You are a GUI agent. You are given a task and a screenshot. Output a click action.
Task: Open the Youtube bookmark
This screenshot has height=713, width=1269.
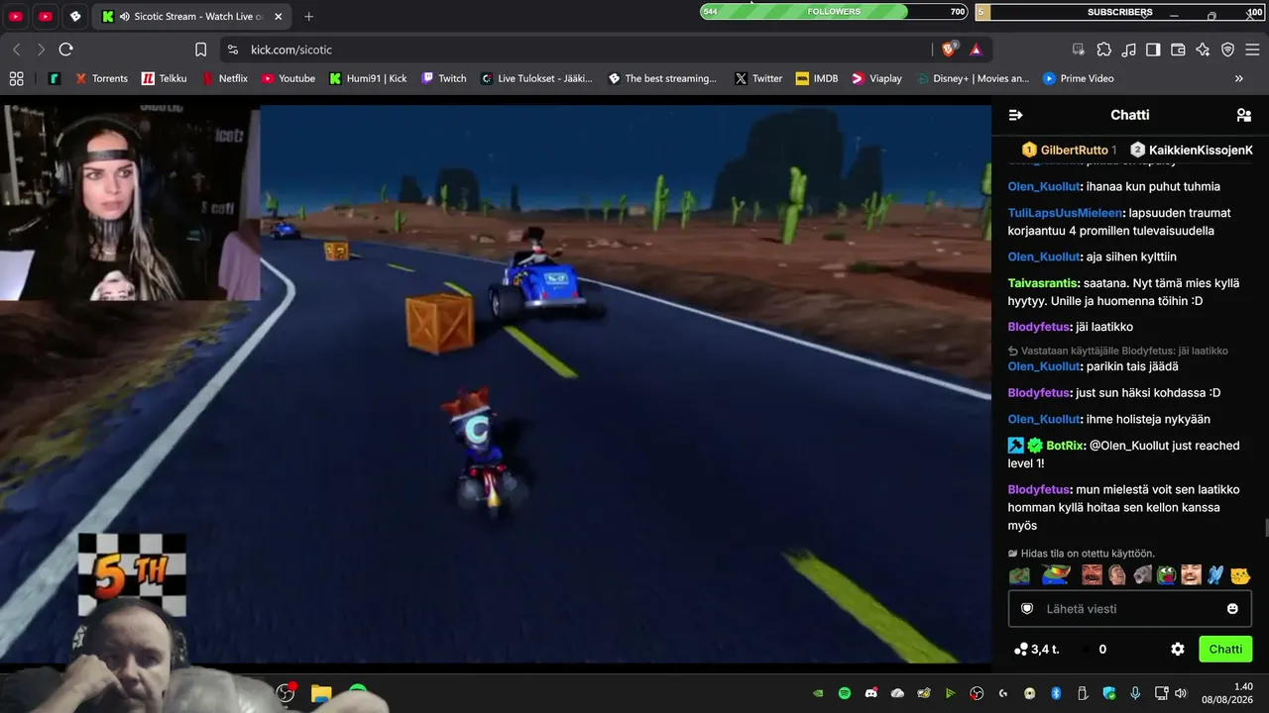pyautogui.click(x=288, y=78)
